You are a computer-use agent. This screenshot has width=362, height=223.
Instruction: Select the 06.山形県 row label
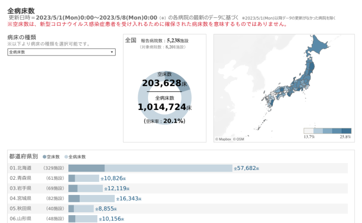tap(21, 219)
